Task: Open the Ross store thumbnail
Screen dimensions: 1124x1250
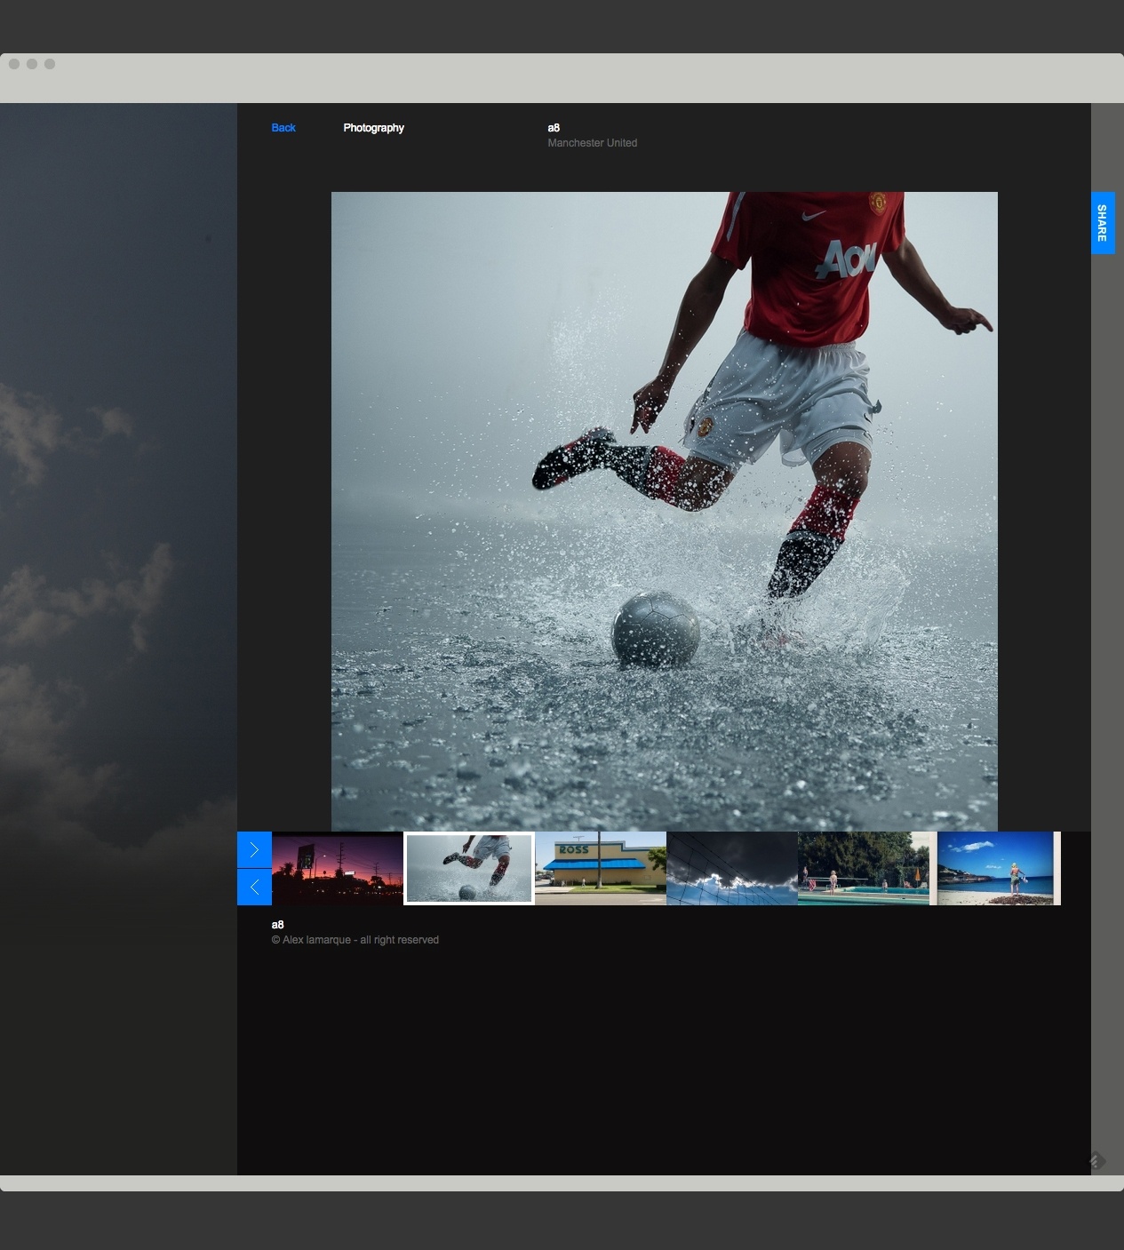Action: tap(601, 868)
